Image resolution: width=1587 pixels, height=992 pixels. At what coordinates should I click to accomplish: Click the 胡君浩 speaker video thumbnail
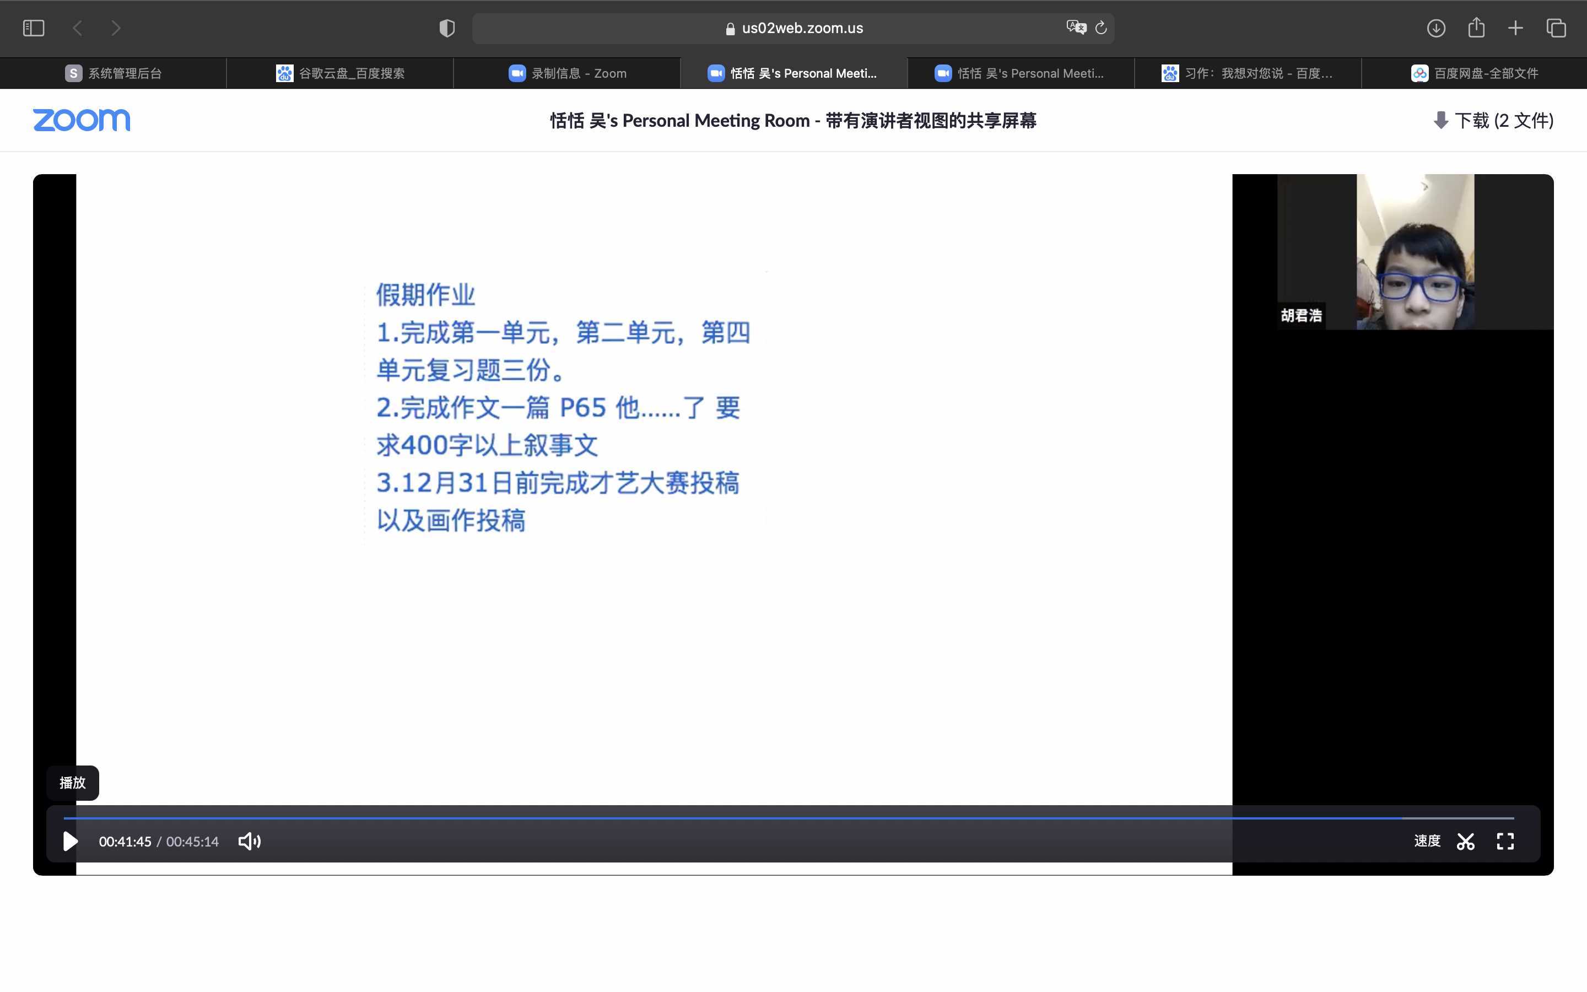pos(1415,252)
